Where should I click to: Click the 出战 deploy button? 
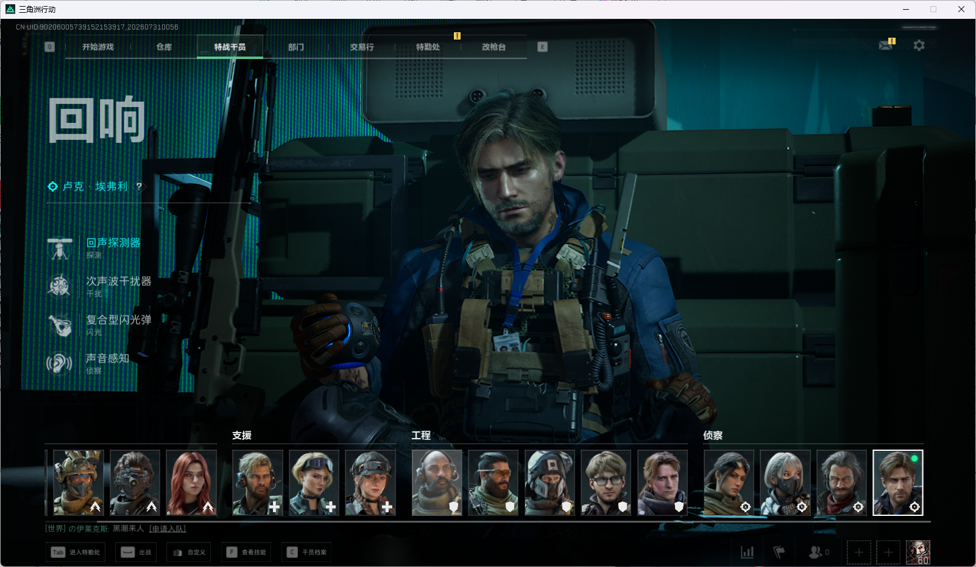click(x=136, y=552)
